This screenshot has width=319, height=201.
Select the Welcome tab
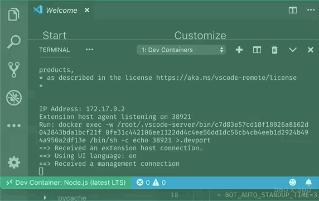point(61,10)
